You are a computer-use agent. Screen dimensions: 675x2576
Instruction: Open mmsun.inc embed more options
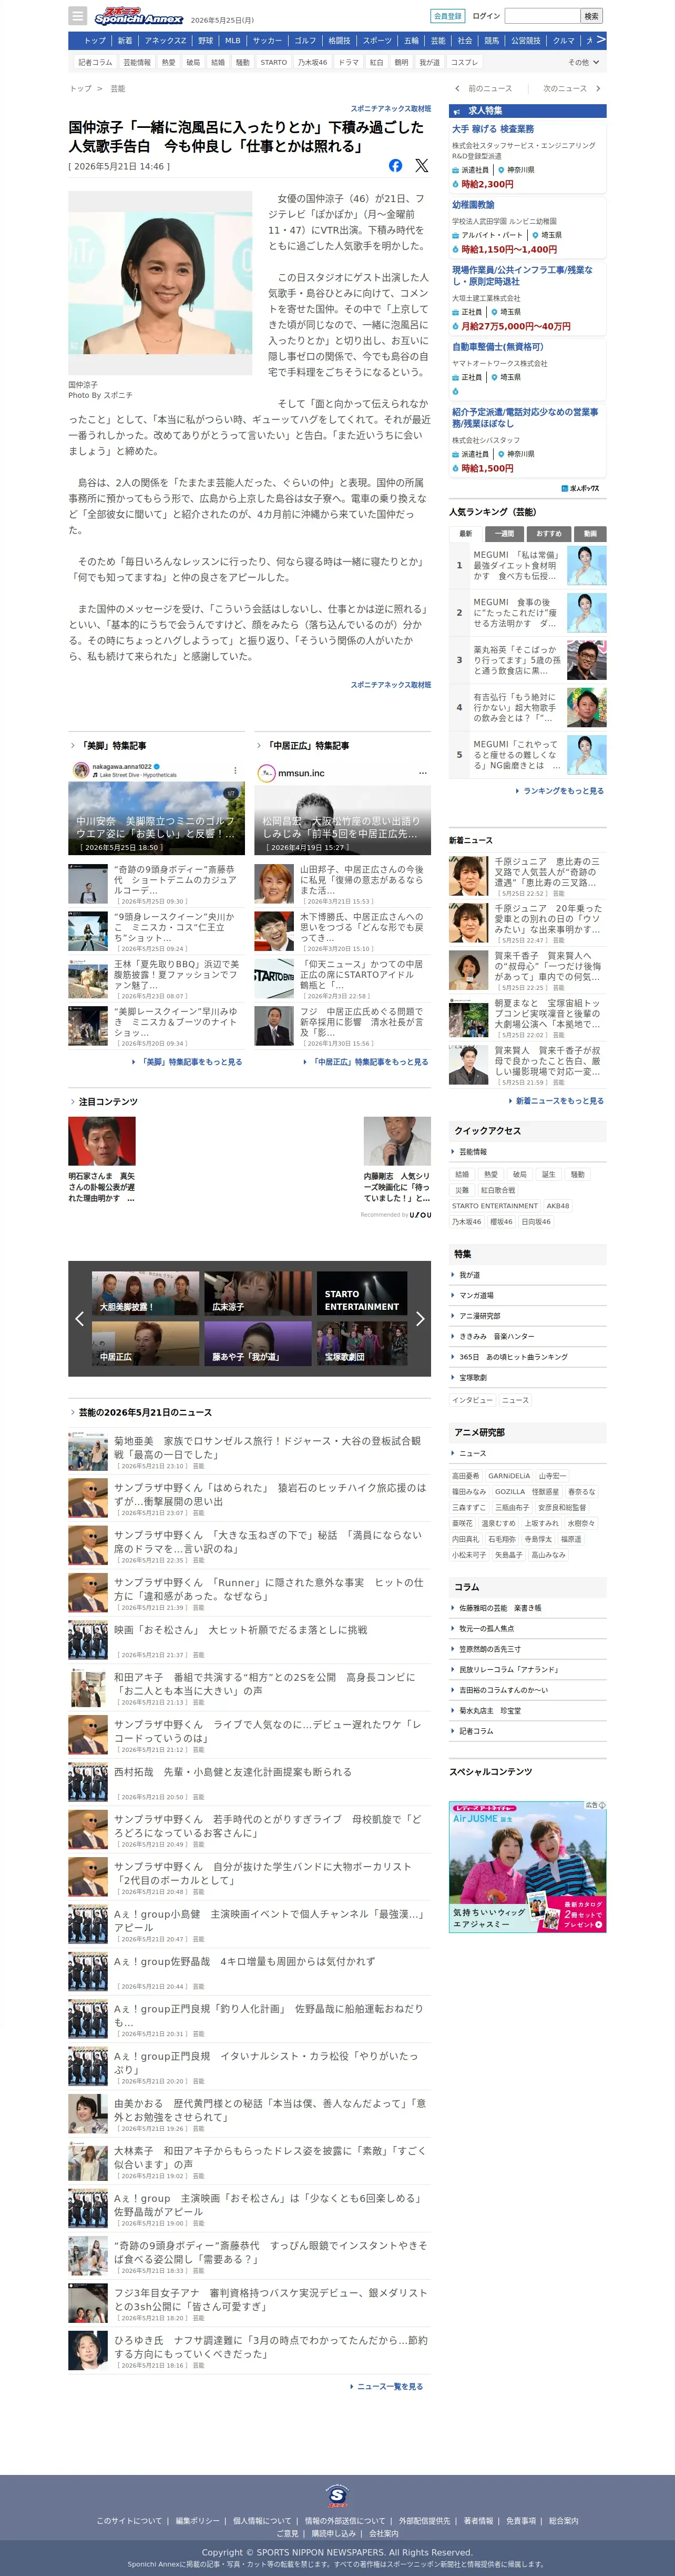422,773
